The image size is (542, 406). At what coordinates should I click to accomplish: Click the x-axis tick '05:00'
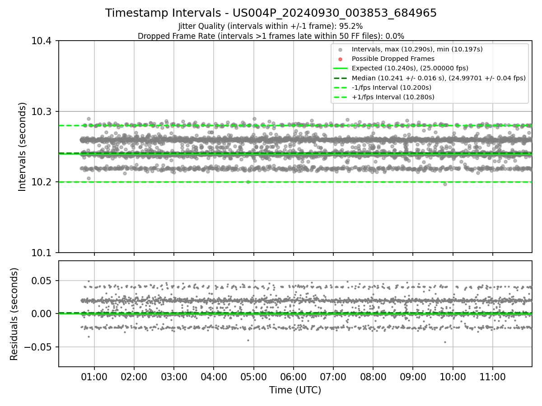click(x=253, y=377)
